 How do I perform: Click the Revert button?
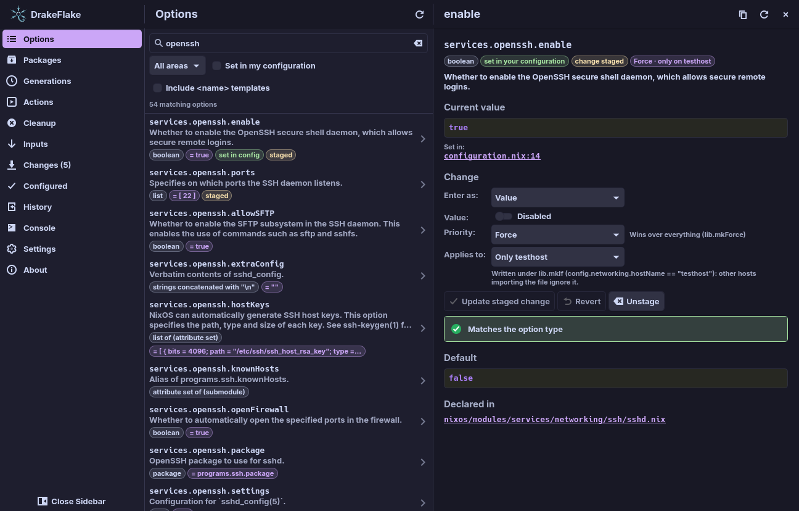pos(582,301)
